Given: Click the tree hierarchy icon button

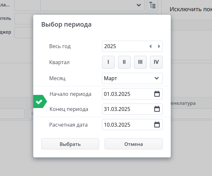Looking at the screenshot, I should pyautogui.click(x=152, y=5).
